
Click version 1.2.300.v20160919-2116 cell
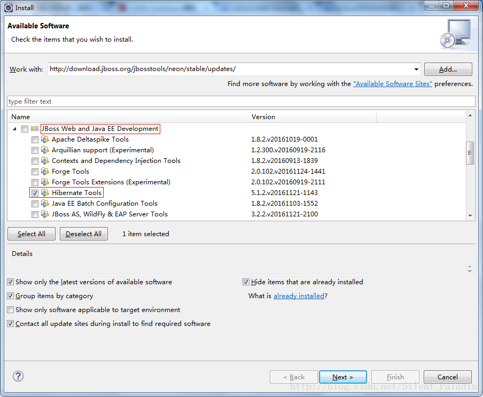tap(288, 150)
